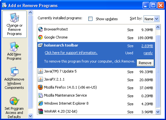Close the Add or Remove Programs window
The image size is (166, 120).
click(161, 5)
